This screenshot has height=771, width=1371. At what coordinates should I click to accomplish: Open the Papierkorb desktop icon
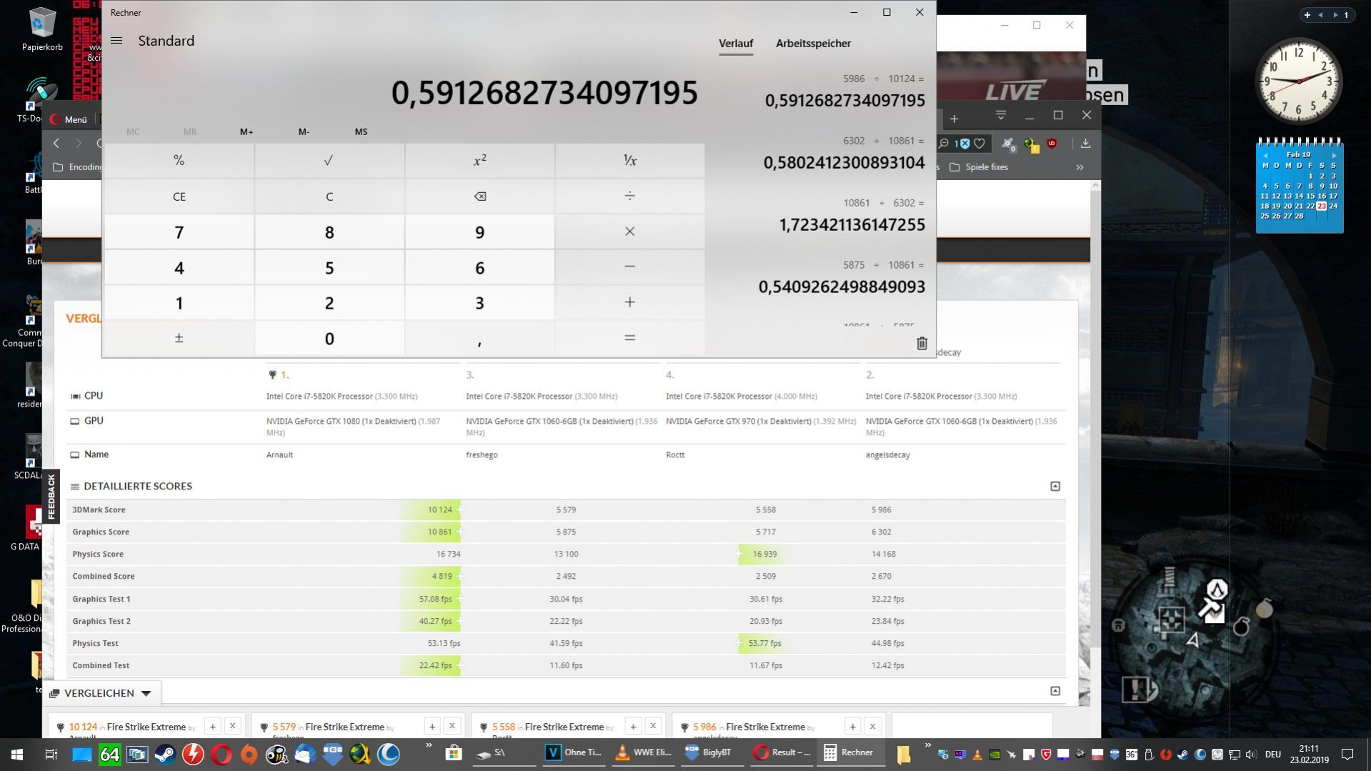coord(42,30)
